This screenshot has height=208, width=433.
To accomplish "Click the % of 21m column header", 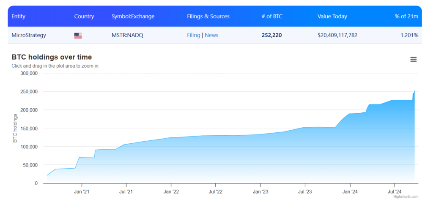I will click(406, 16).
